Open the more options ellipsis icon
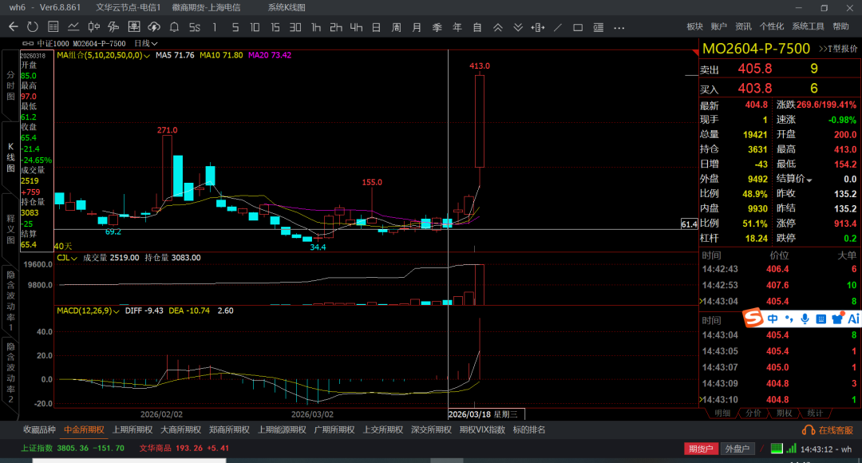Image resolution: width=862 pixels, height=463 pixels. point(617,27)
